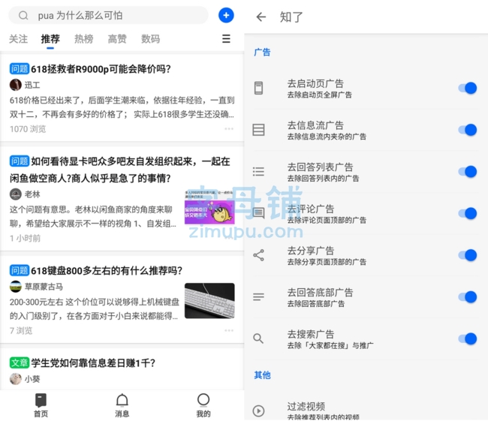Click 老林 author avatar
This screenshot has width=488, height=421.
pos(16,194)
